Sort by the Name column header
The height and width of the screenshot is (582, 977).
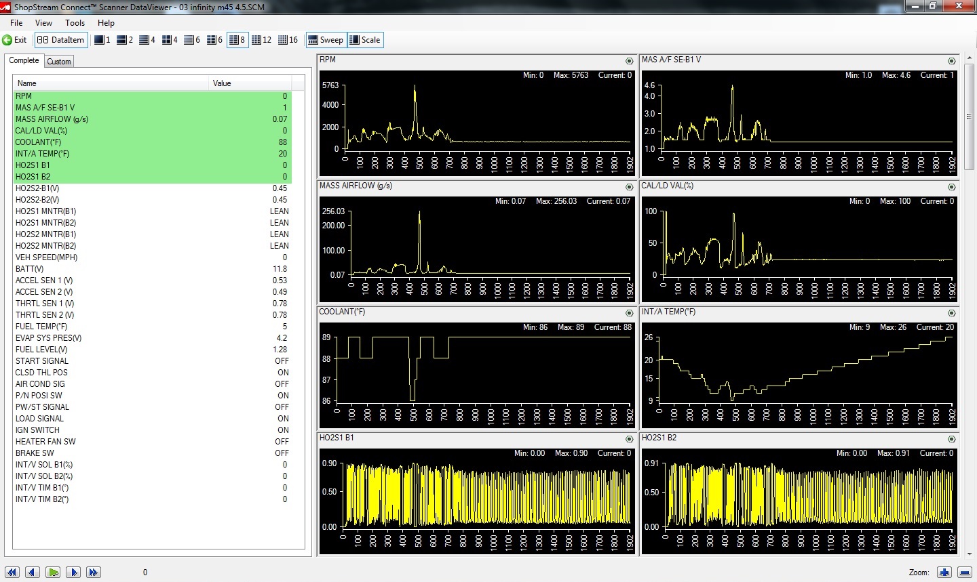pos(111,83)
